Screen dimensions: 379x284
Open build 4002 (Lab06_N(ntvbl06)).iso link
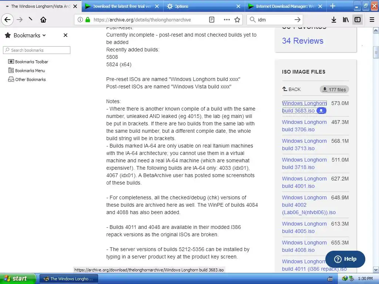309,205
